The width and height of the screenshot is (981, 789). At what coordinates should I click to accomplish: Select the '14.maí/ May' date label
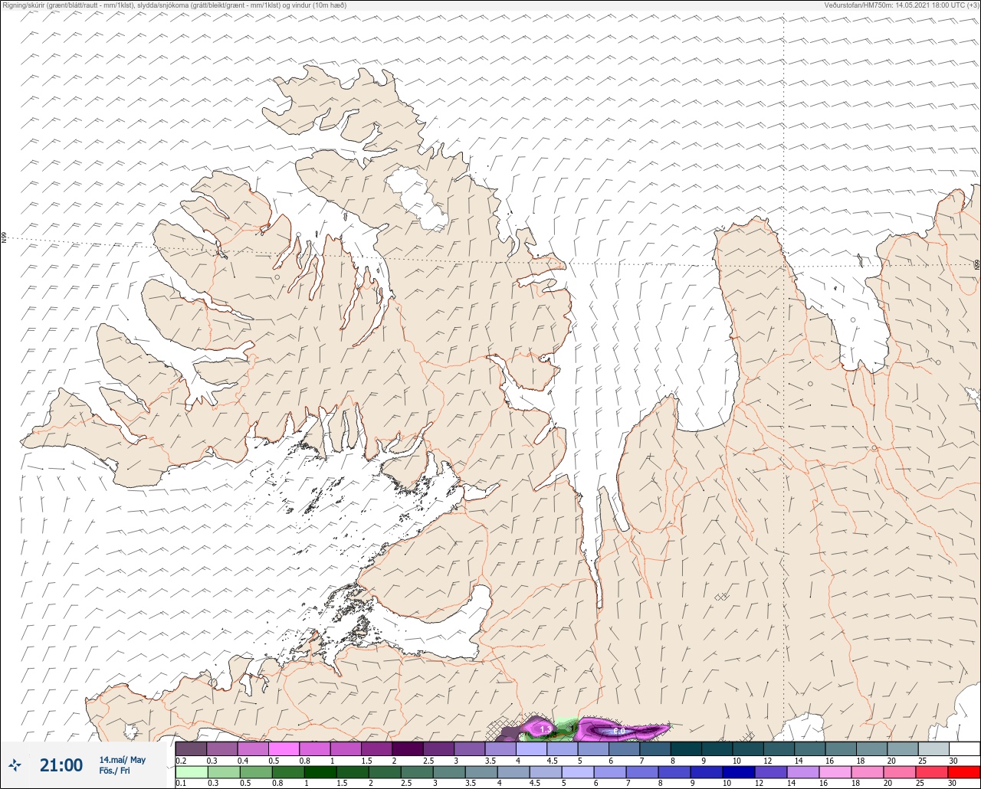pos(122,760)
